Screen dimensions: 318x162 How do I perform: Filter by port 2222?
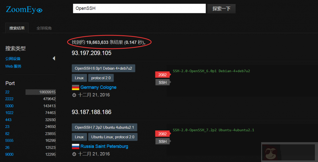[9, 99]
